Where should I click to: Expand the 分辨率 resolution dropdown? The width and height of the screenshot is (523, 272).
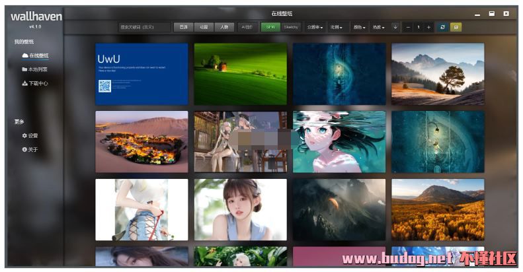[315, 27]
